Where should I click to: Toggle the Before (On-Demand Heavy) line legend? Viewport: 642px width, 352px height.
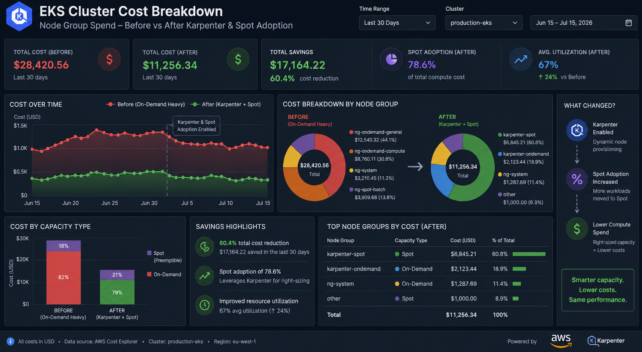(146, 104)
